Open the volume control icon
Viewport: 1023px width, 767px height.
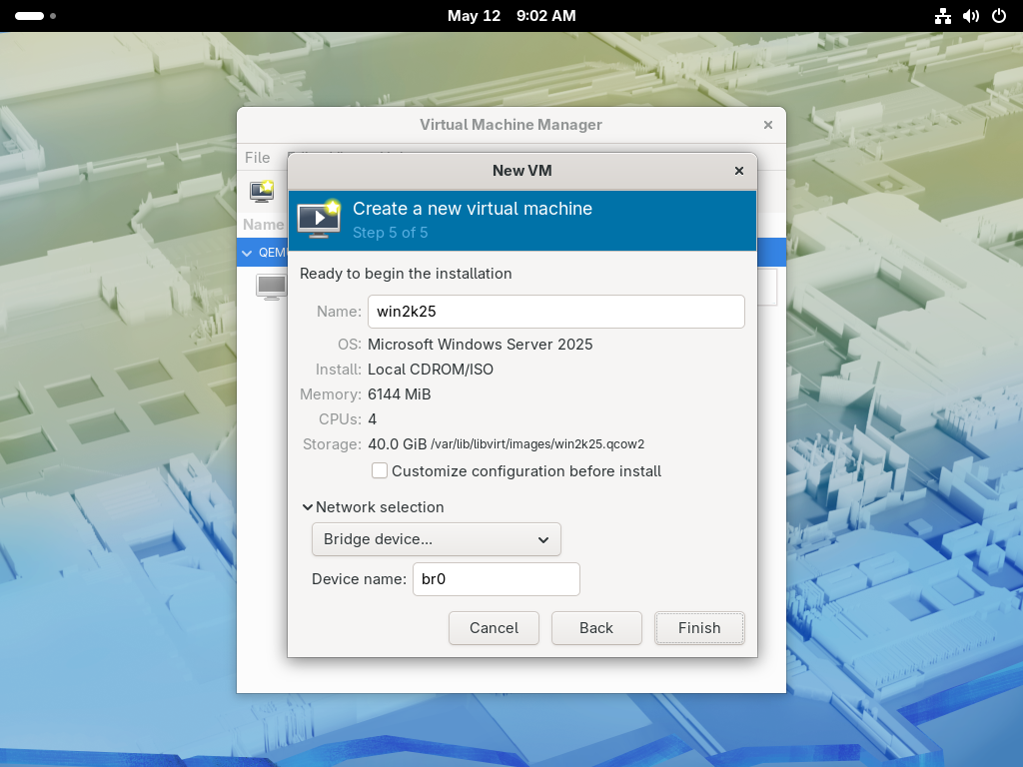pos(971,16)
